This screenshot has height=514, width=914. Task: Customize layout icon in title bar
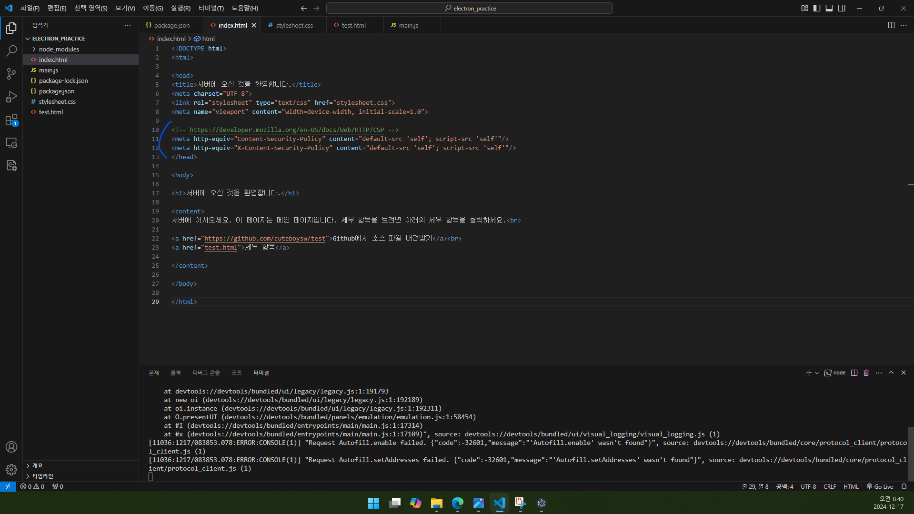804,8
